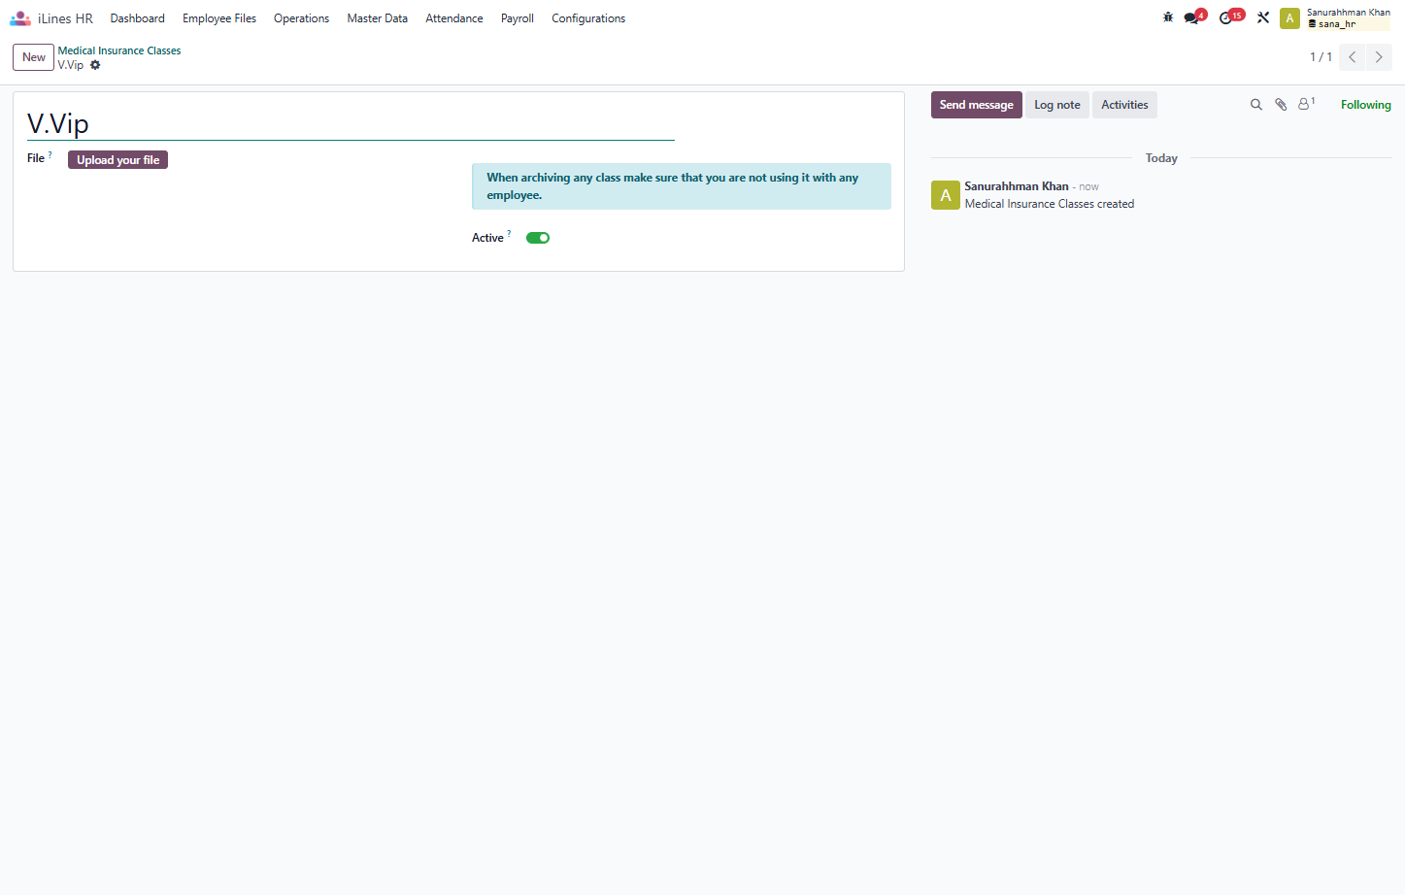Switch to the Log note tab
Viewport: 1405px width, 895px height.
[x=1057, y=105]
